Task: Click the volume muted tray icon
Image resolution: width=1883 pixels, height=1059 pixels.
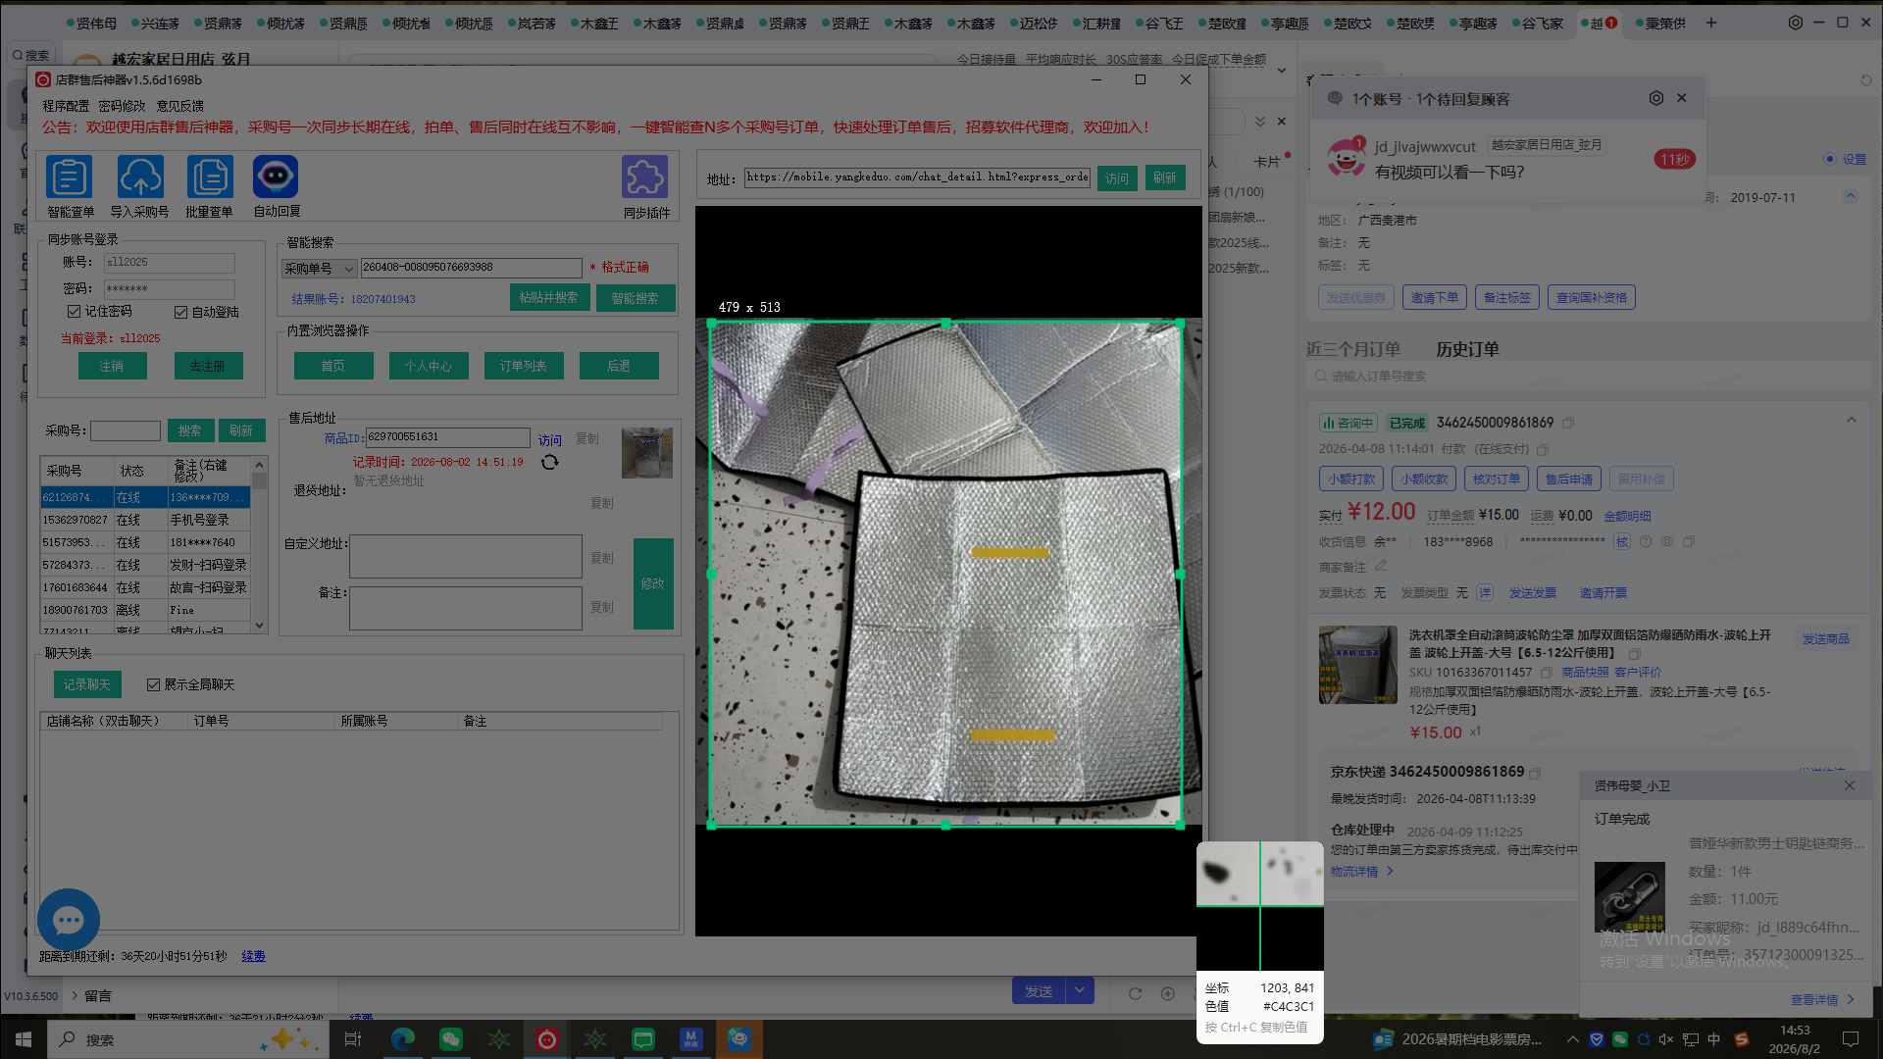Action: pos(1665,1039)
